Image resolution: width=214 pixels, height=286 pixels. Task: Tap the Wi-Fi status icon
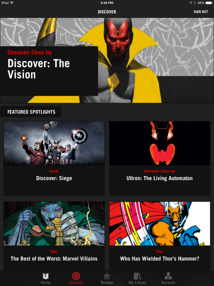tap(12, 3)
